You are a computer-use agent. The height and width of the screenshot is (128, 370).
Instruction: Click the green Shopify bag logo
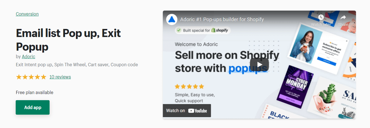click(213, 30)
